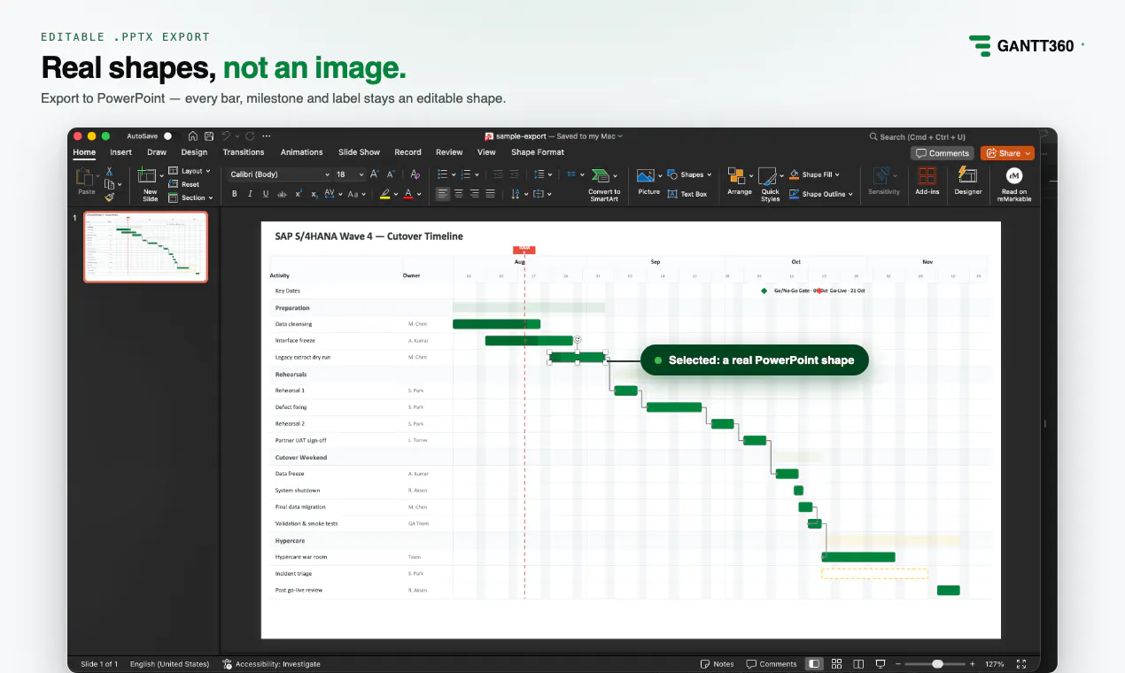Viewport: 1125px width, 673px height.
Task: Switch to the Design tab
Action: (x=194, y=152)
